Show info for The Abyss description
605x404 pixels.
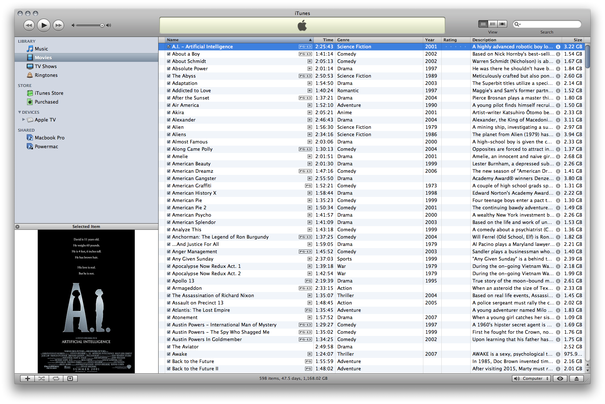(x=558, y=76)
